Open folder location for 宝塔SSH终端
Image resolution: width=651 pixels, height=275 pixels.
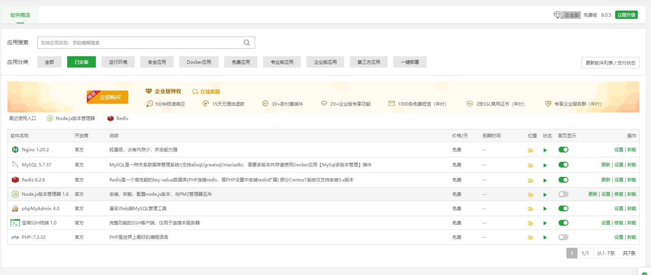point(530,223)
